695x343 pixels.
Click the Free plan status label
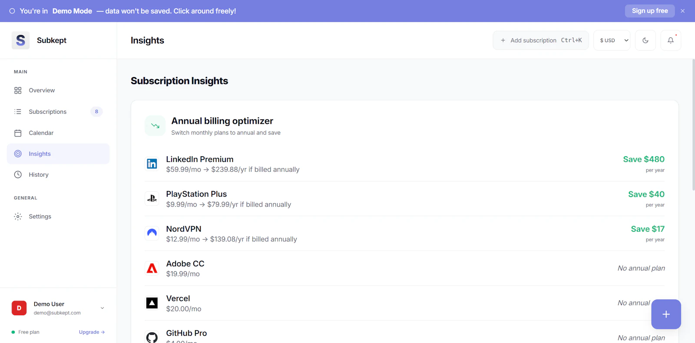click(29, 332)
